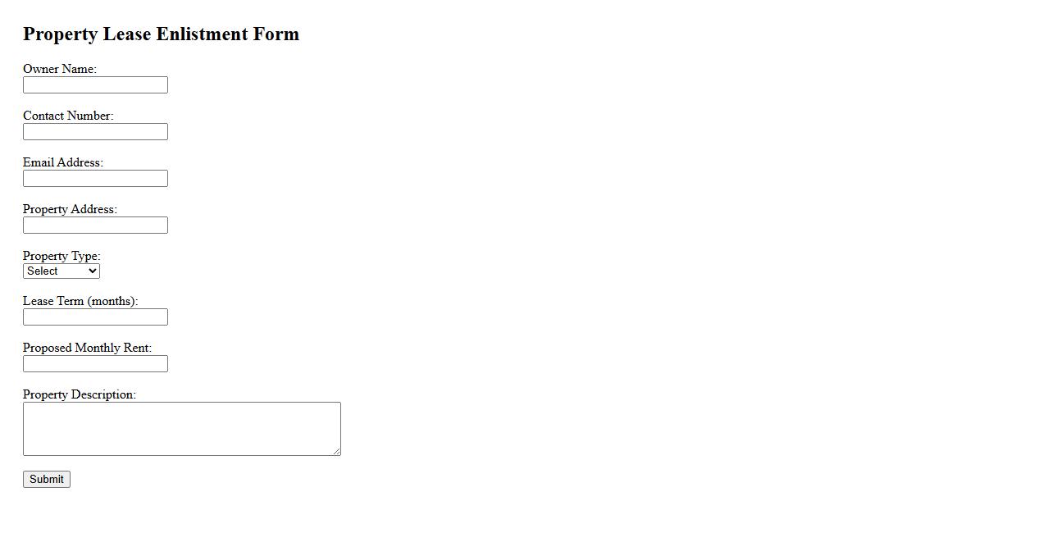Open the Property Type Select dropdown
1048x533 pixels.
(61, 271)
